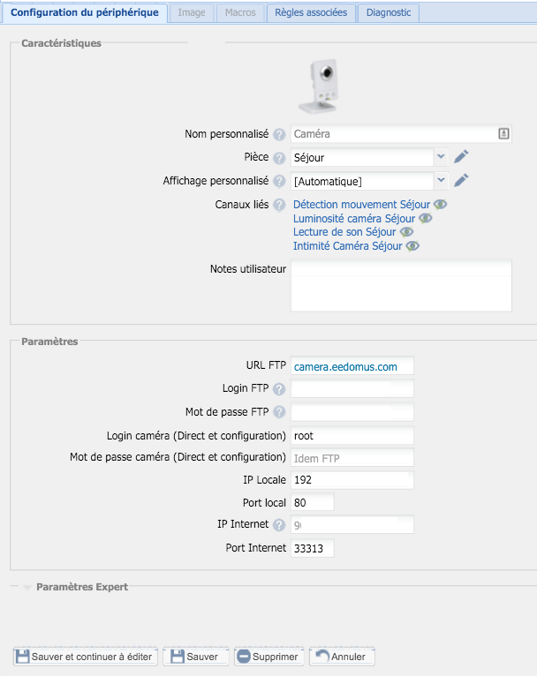This screenshot has height=676, width=537.
Task: Click help icon beside Login FTP
Action: (x=279, y=389)
